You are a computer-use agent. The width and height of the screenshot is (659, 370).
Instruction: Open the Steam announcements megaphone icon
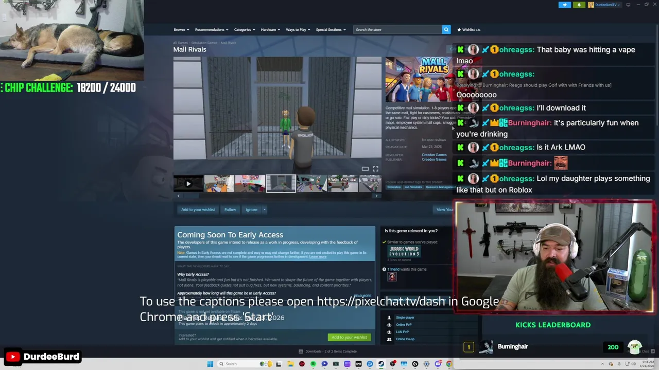pyautogui.click(x=565, y=5)
